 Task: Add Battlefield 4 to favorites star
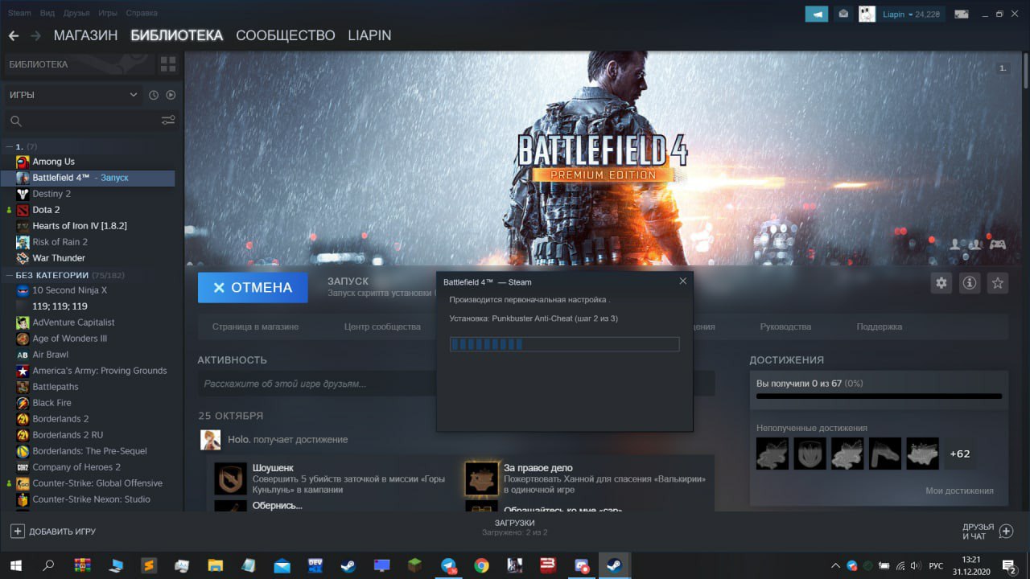(998, 283)
